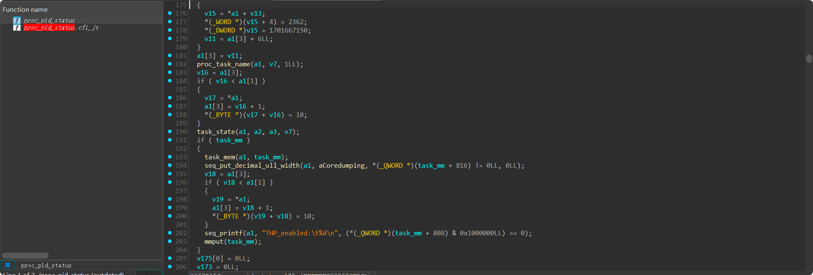Viewport: 813px width, 275px height.
Task: Click the Function name column header
Action: 25,9
